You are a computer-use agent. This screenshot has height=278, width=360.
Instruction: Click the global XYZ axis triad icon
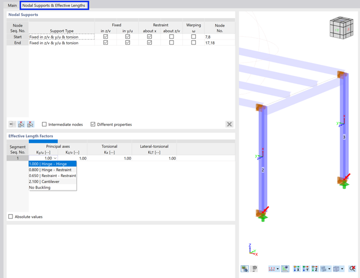(x=253, y=250)
